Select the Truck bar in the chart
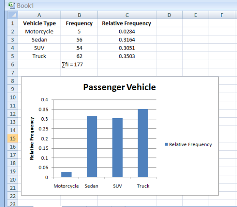 pyautogui.click(x=143, y=143)
